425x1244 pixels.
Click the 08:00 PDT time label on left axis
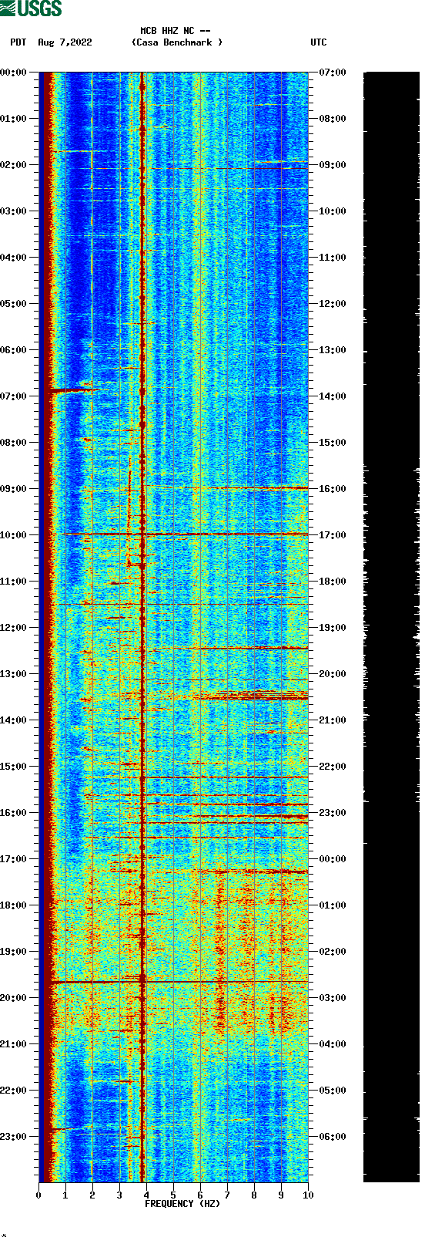click(x=13, y=443)
